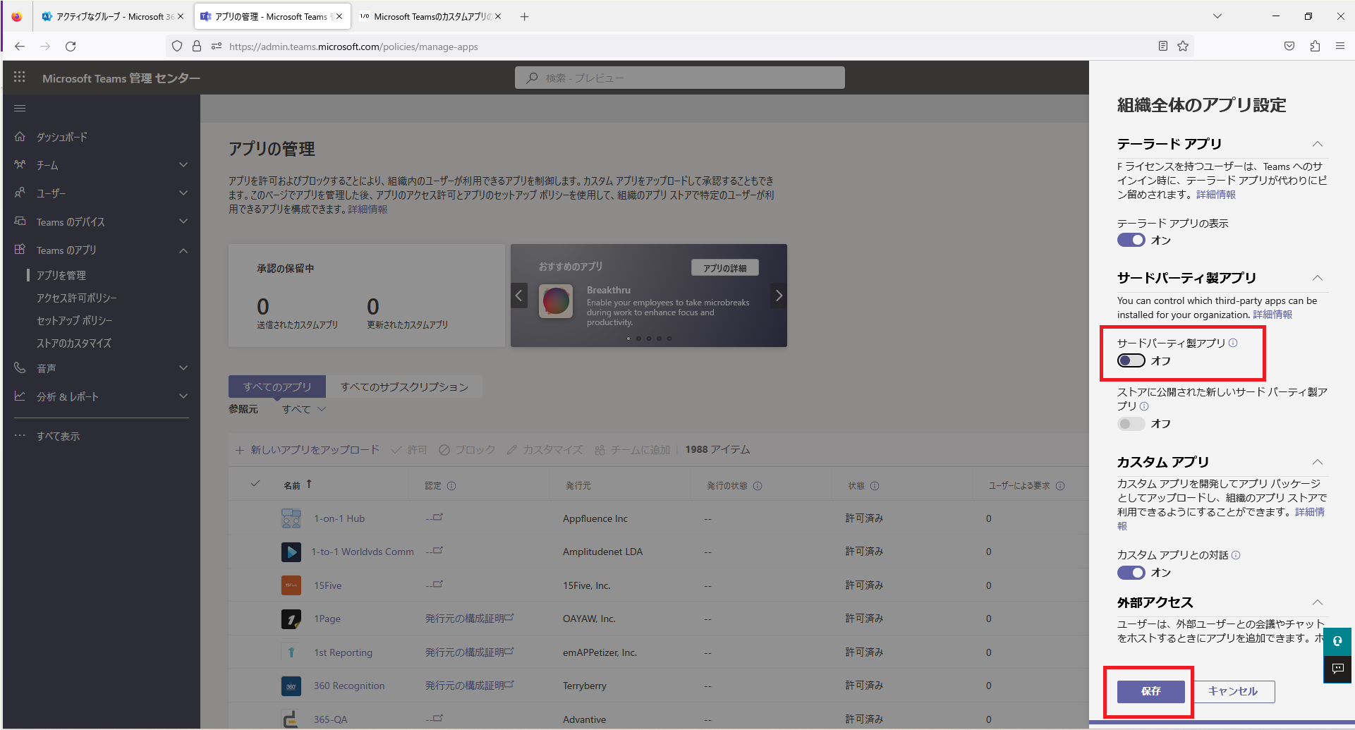Select アクセス許可ポリシー in sidebar

point(77,298)
